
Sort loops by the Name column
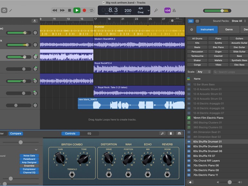coord(197,79)
